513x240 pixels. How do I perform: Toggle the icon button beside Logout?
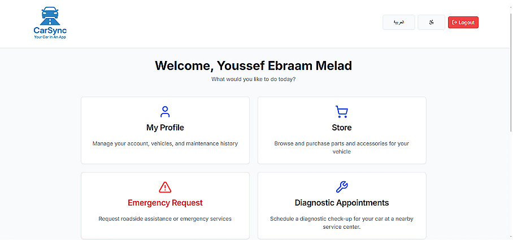(431, 23)
